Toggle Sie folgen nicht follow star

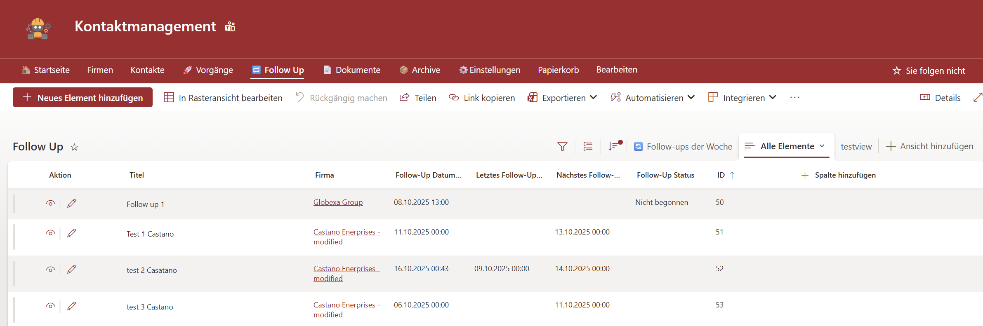coord(896,70)
